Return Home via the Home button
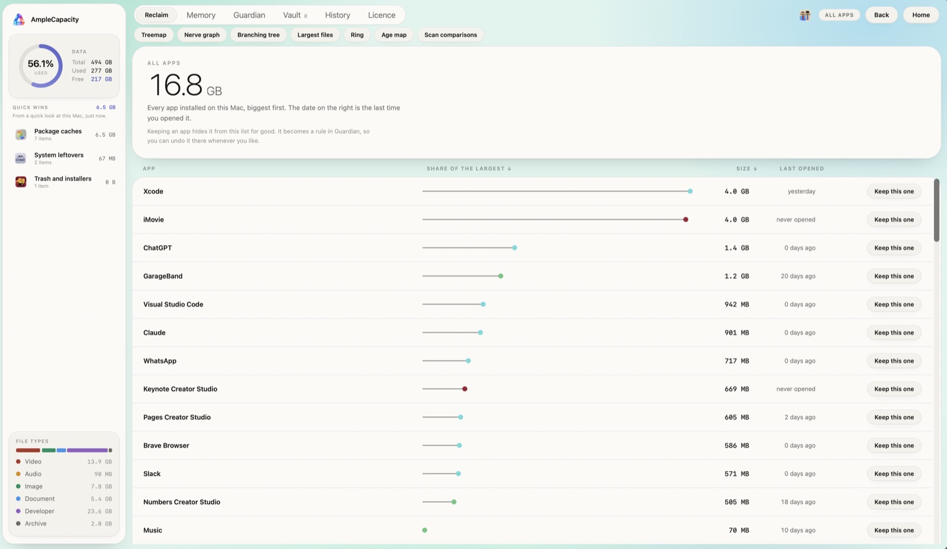 pyautogui.click(x=921, y=15)
